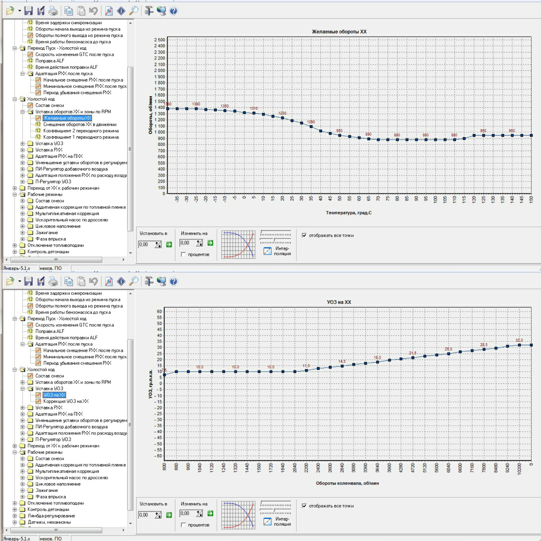The width and height of the screenshot is (541, 541).
Task: Open dropdown arrow beside Open-file icon, Желаемые обороты window
Action: (x=19, y=11)
